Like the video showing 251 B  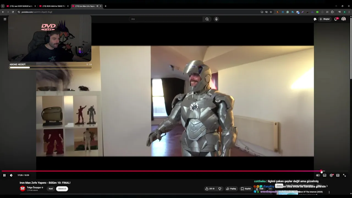pos(210,189)
